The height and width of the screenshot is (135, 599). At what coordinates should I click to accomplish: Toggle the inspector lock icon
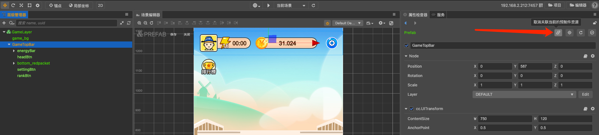pyautogui.click(x=595, y=23)
